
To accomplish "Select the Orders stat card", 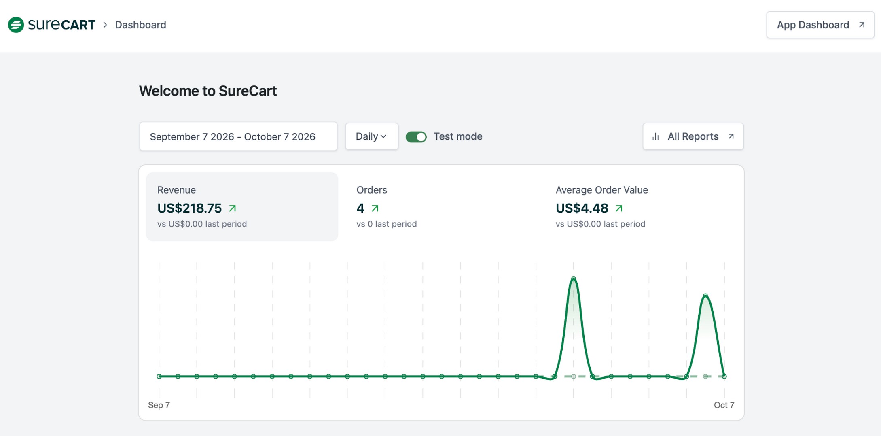I will tap(441, 207).
